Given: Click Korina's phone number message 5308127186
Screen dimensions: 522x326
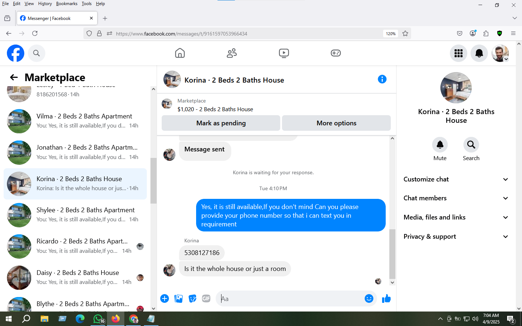Looking at the screenshot, I should (202, 253).
